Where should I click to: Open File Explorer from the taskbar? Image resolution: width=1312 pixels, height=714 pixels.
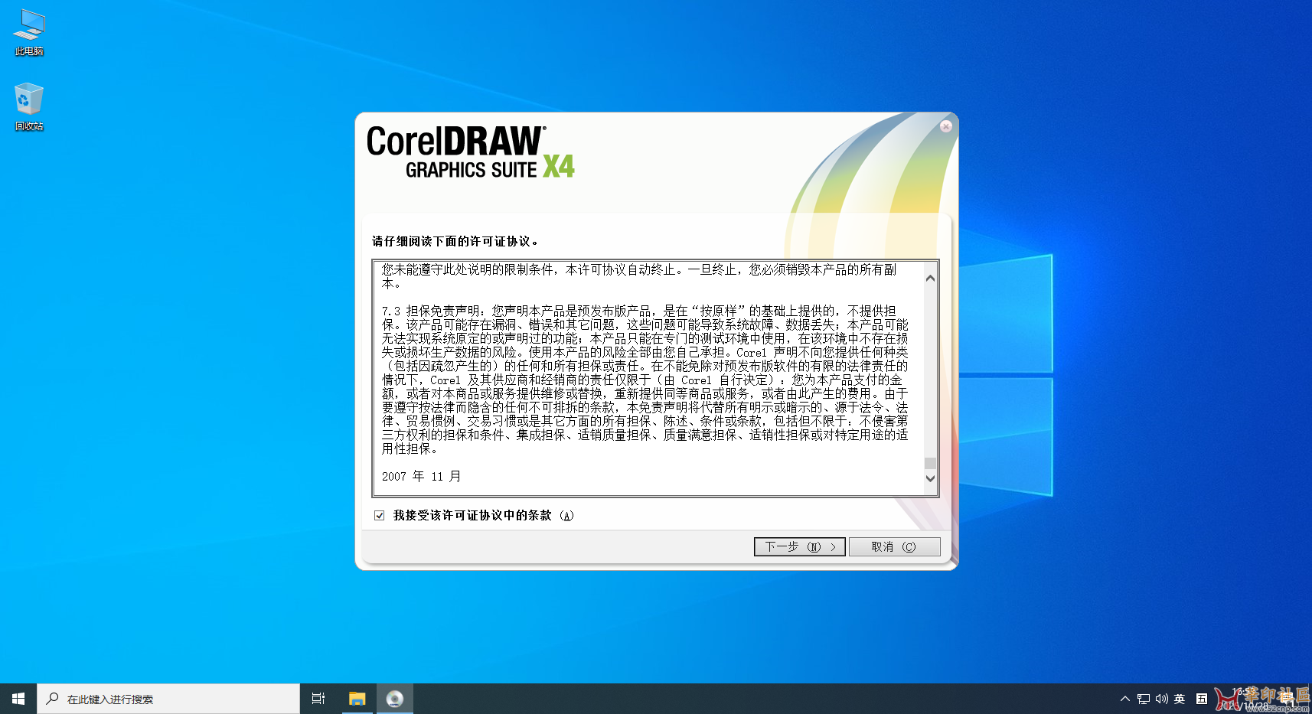pos(357,698)
